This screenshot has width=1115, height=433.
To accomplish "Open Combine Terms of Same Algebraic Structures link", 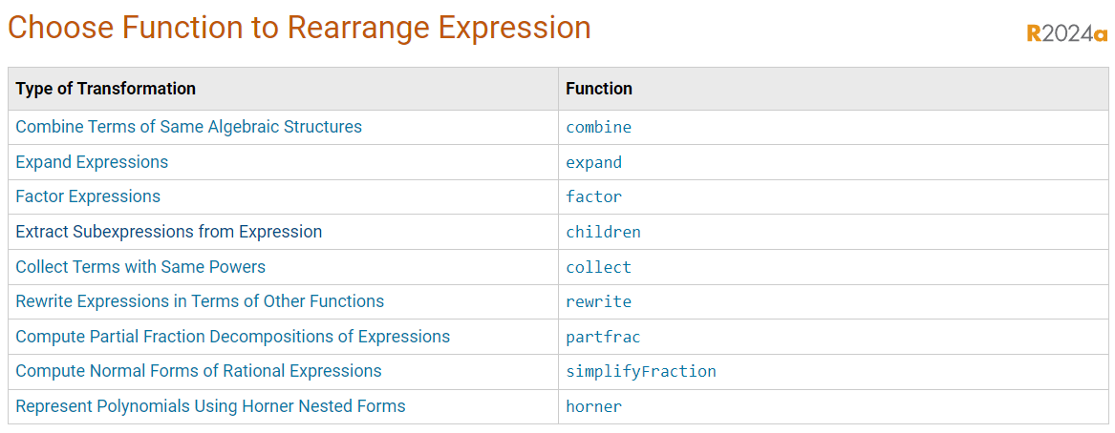I will pos(188,127).
